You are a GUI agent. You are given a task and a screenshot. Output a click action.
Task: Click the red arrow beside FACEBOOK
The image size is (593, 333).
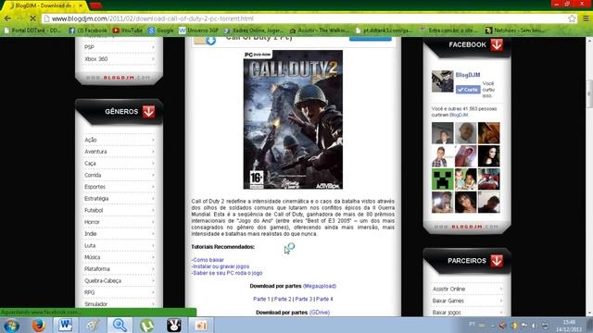coord(497,44)
